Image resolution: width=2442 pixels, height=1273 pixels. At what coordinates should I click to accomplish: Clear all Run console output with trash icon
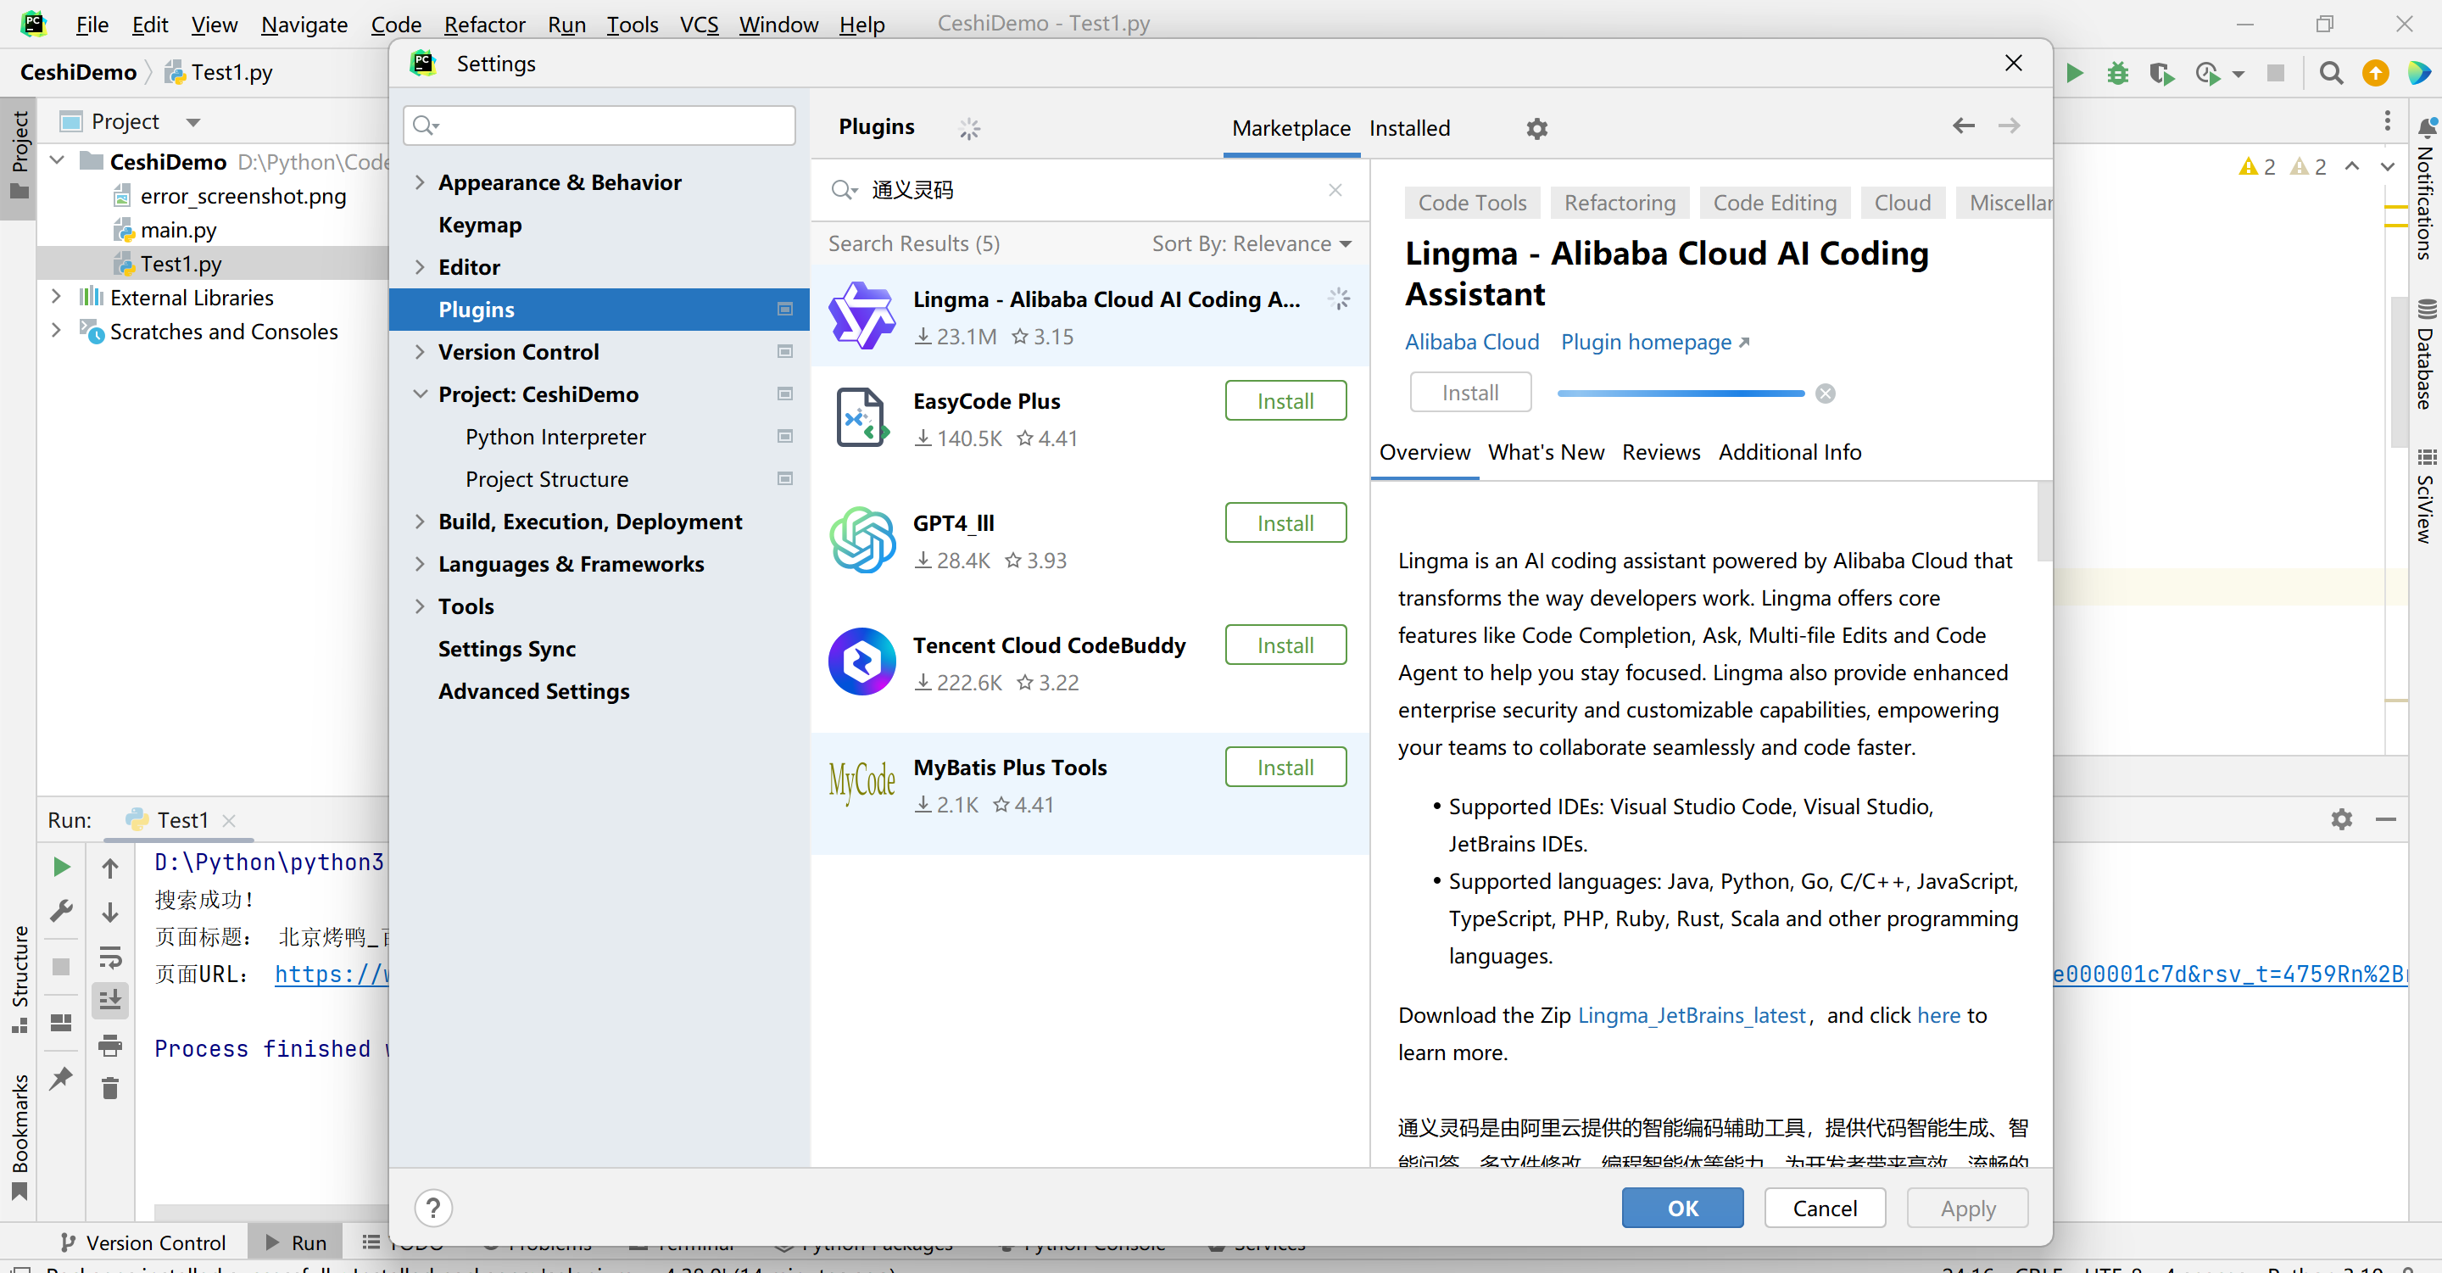coord(110,1088)
